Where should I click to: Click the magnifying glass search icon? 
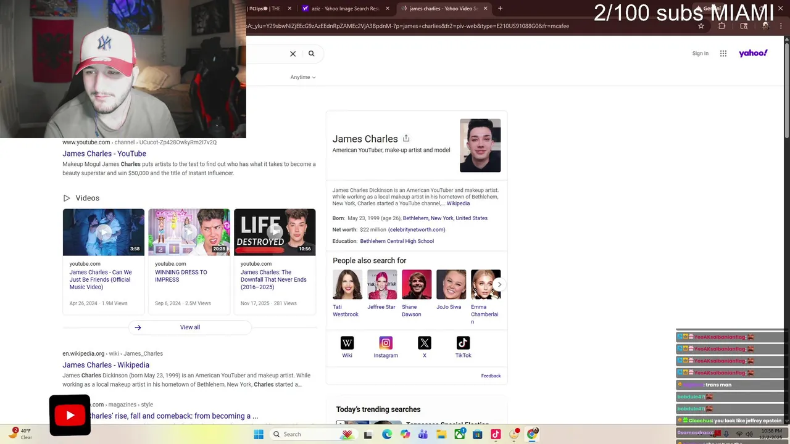coord(311,54)
